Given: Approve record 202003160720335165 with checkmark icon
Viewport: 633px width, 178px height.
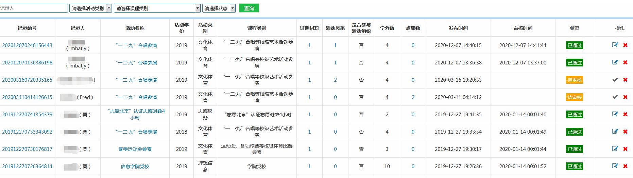Looking at the screenshot, I should pyautogui.click(x=615, y=80).
